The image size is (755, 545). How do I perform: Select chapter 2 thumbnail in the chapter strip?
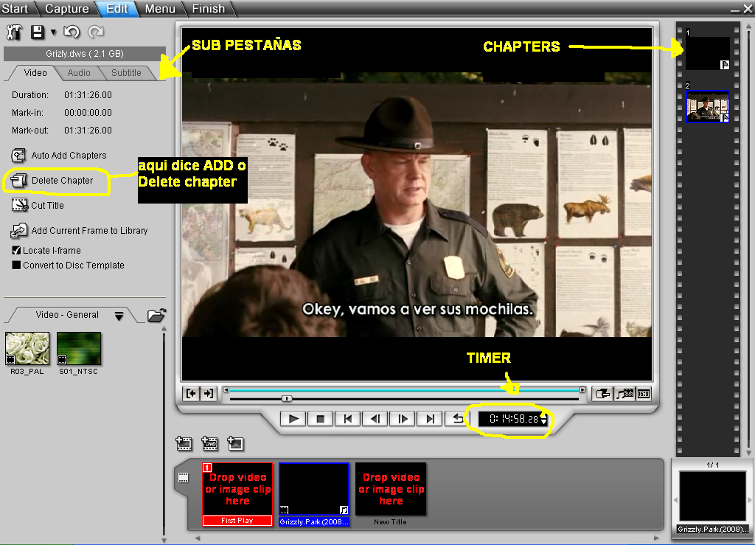pyautogui.click(x=707, y=106)
